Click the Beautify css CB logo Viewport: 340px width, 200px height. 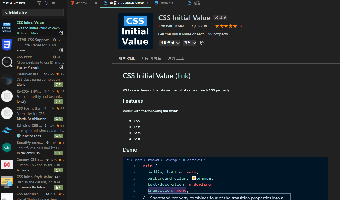pyautogui.click(x=7, y=148)
